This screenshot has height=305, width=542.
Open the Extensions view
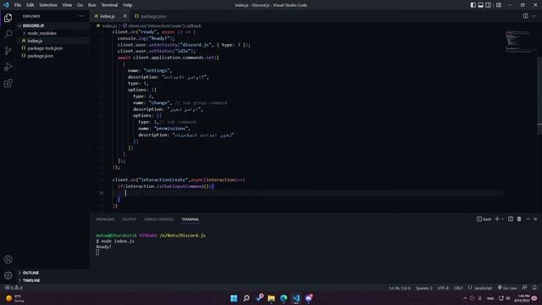8,83
